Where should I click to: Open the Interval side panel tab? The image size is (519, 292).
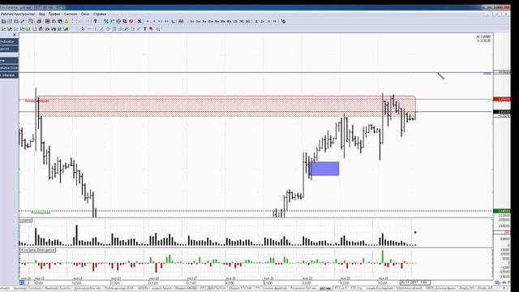pos(9,75)
